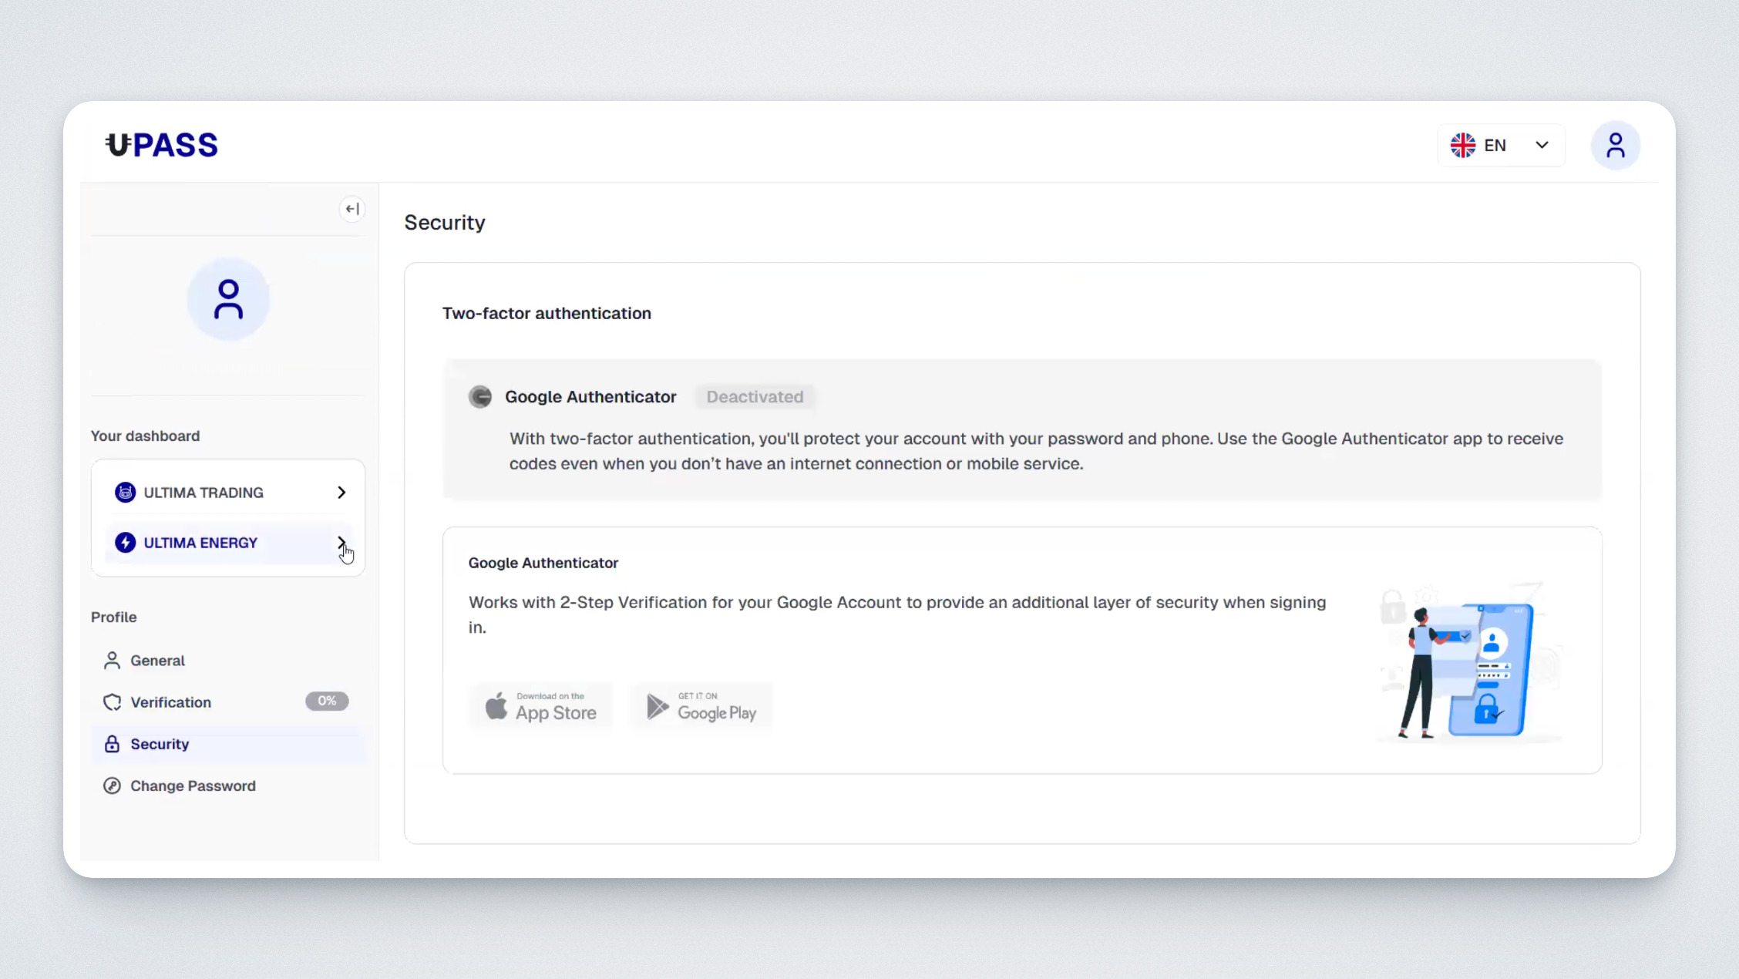Expand ULTIMA ENERGY chevron
The height and width of the screenshot is (979, 1739).
[341, 543]
